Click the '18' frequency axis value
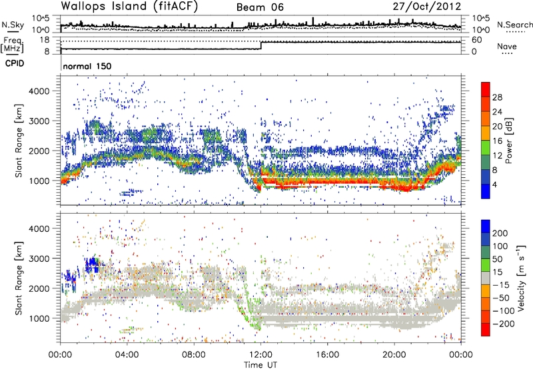This screenshot has height=369, width=533. tap(45, 40)
